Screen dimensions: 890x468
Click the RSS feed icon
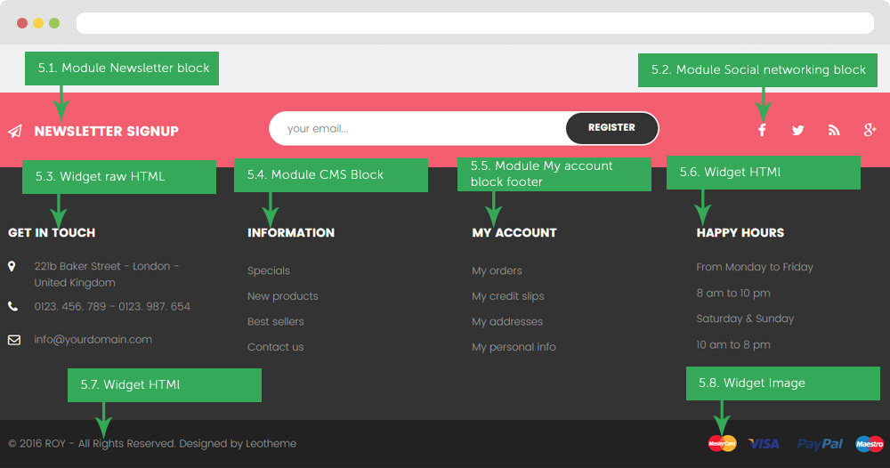tap(834, 131)
